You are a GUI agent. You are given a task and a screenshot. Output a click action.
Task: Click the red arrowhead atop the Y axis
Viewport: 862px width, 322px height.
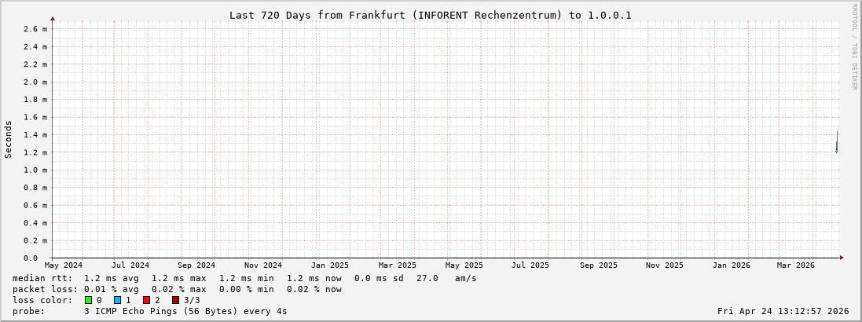click(x=53, y=17)
